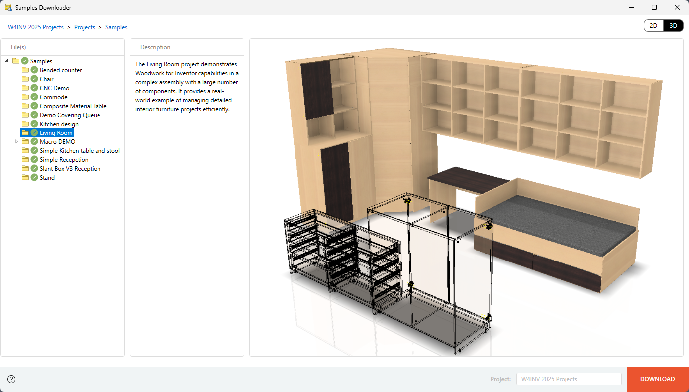Viewport: 689px width, 392px height.
Task: Click the green check beside Simple Recepction
Action: 34,160
